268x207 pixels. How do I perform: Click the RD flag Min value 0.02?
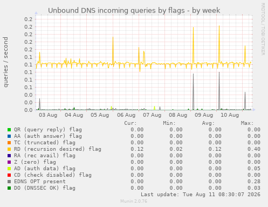pos(176,149)
